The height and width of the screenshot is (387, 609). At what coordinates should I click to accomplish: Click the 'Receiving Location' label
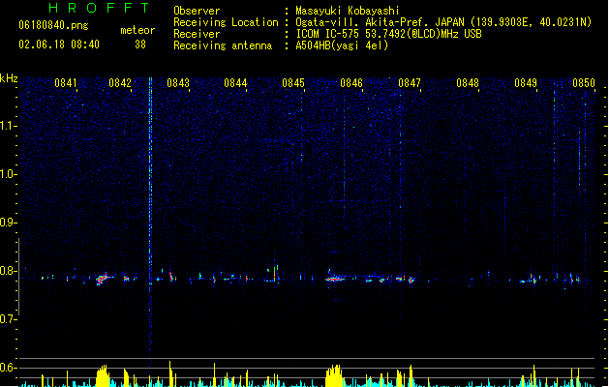pos(226,22)
